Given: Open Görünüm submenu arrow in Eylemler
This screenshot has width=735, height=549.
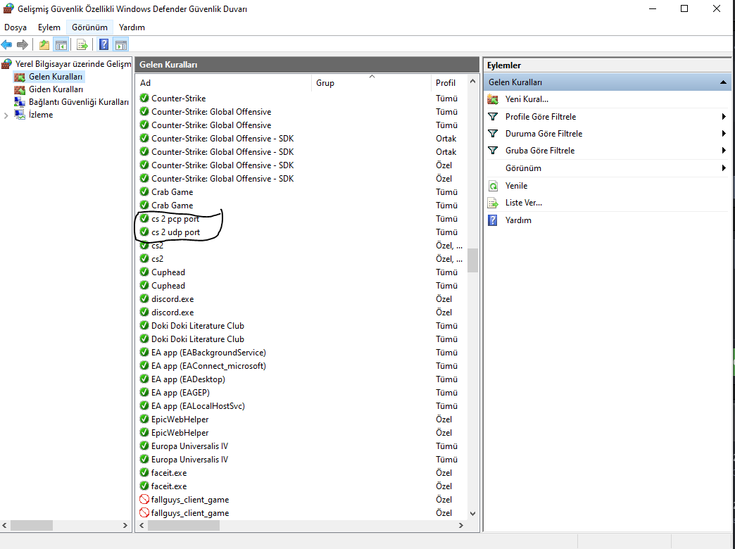Looking at the screenshot, I should [724, 168].
